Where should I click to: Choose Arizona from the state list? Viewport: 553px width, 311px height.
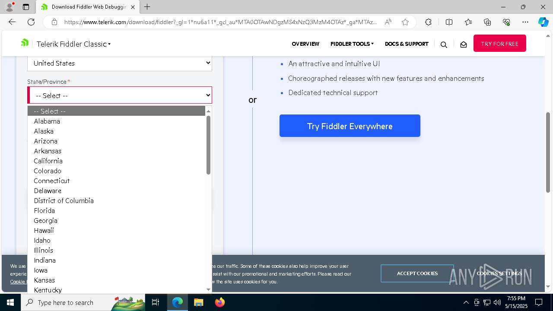click(116, 141)
